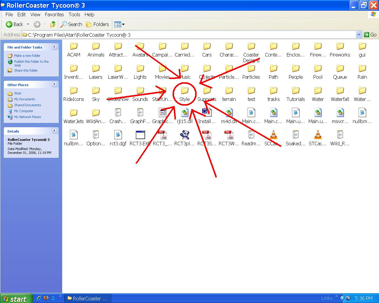Go to Atari in Other Places
This screenshot has height=303, width=379.
click(18, 93)
